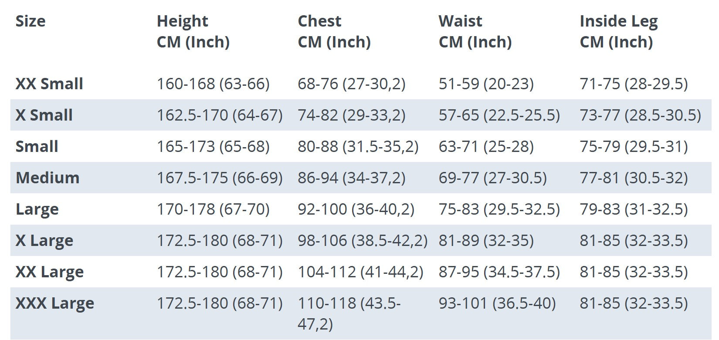The height and width of the screenshot is (340, 719).
Task: Select the XXX Large size row label
Action: [55, 303]
